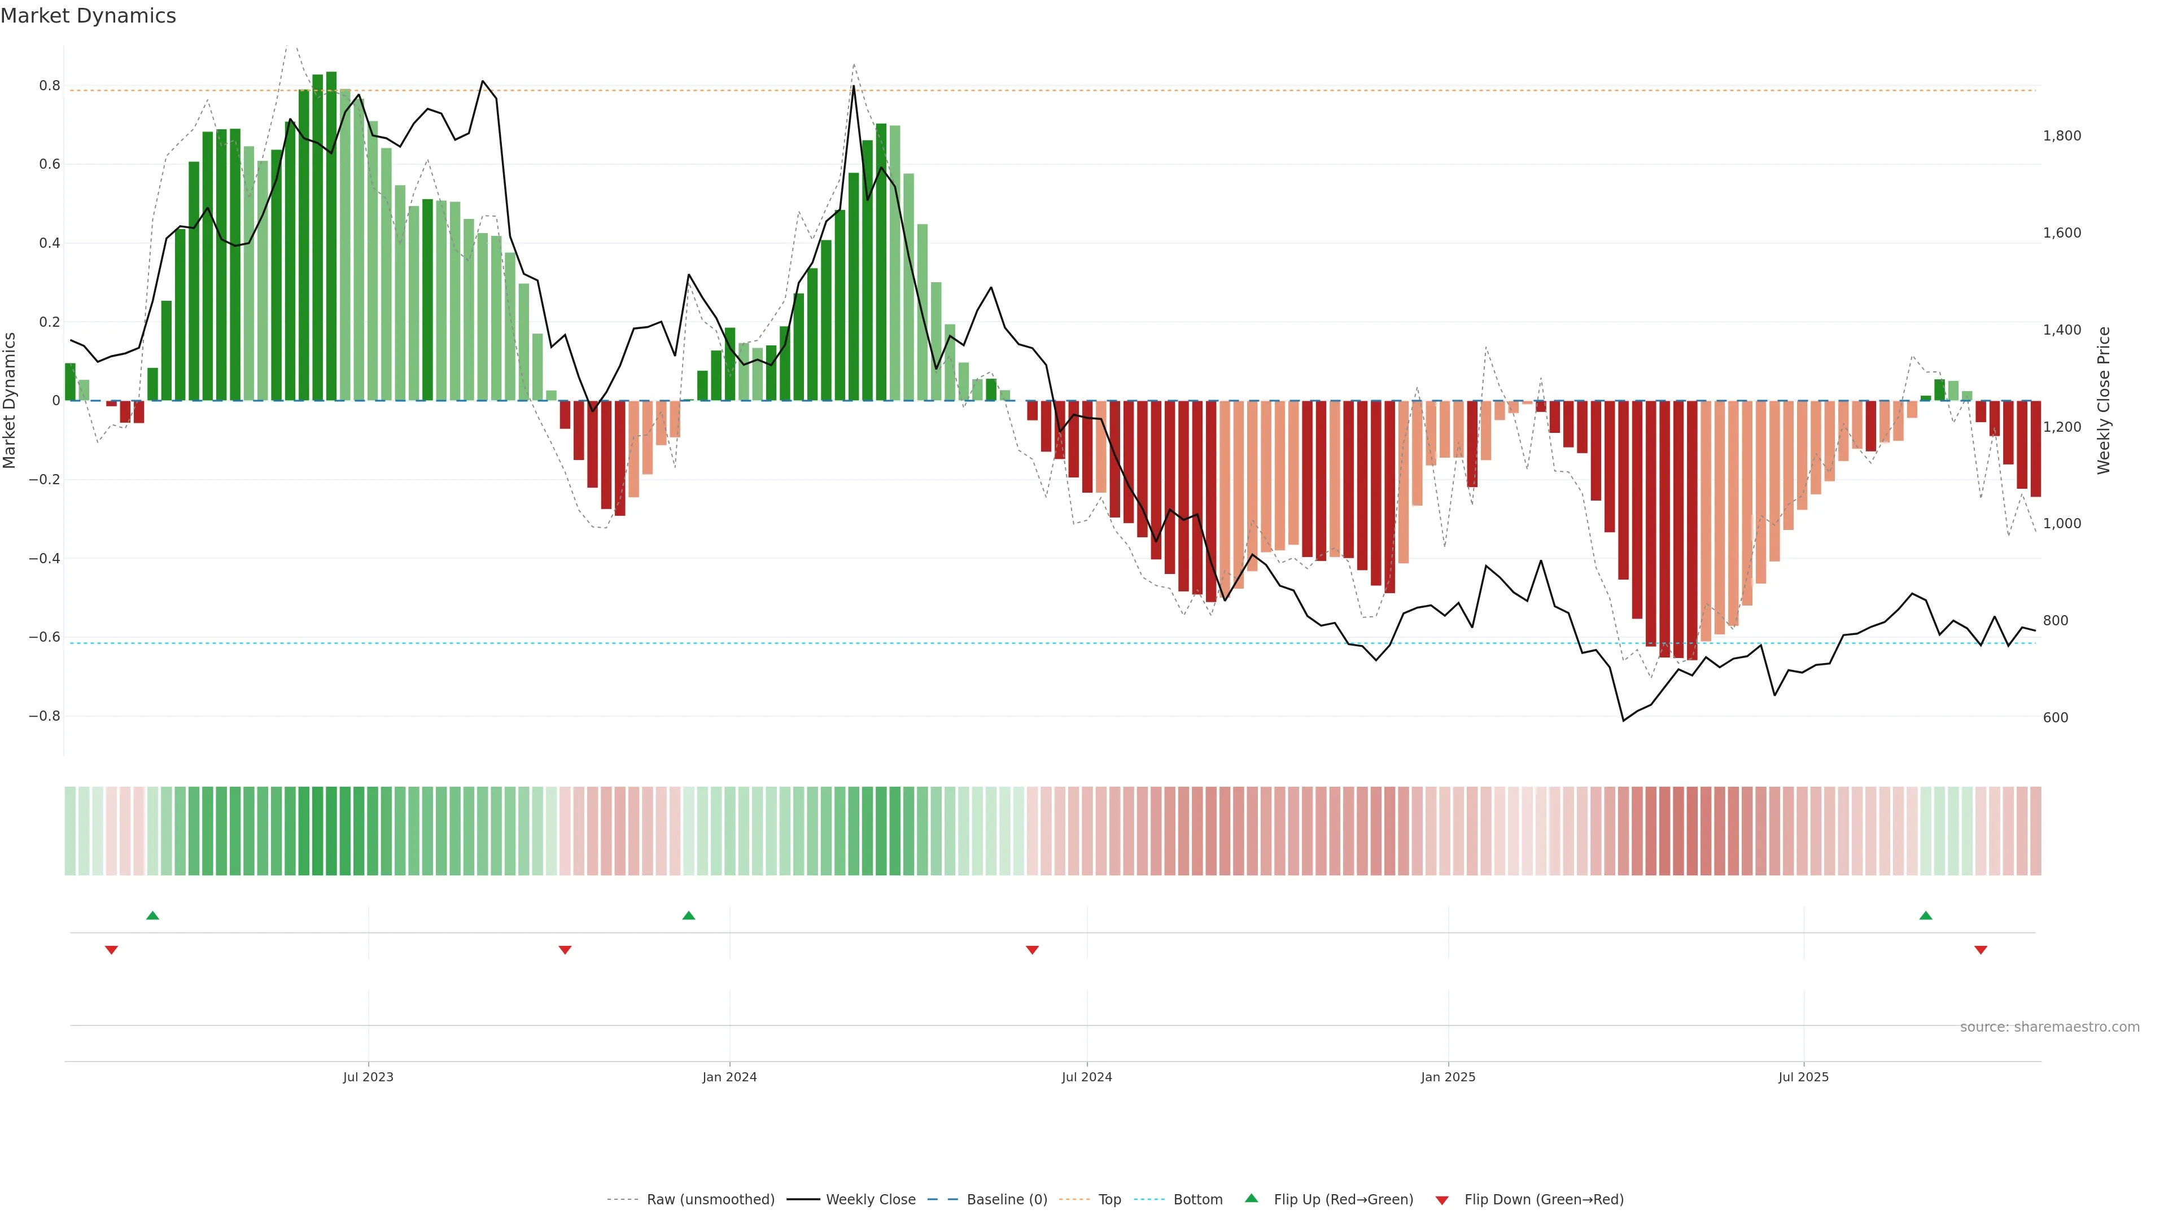Click the 1,800 right-axis price label
The image size is (2168, 1219).
pos(2061,135)
